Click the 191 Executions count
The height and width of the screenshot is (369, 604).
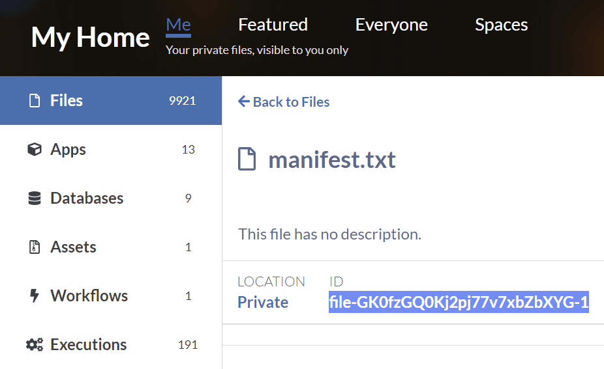188,345
